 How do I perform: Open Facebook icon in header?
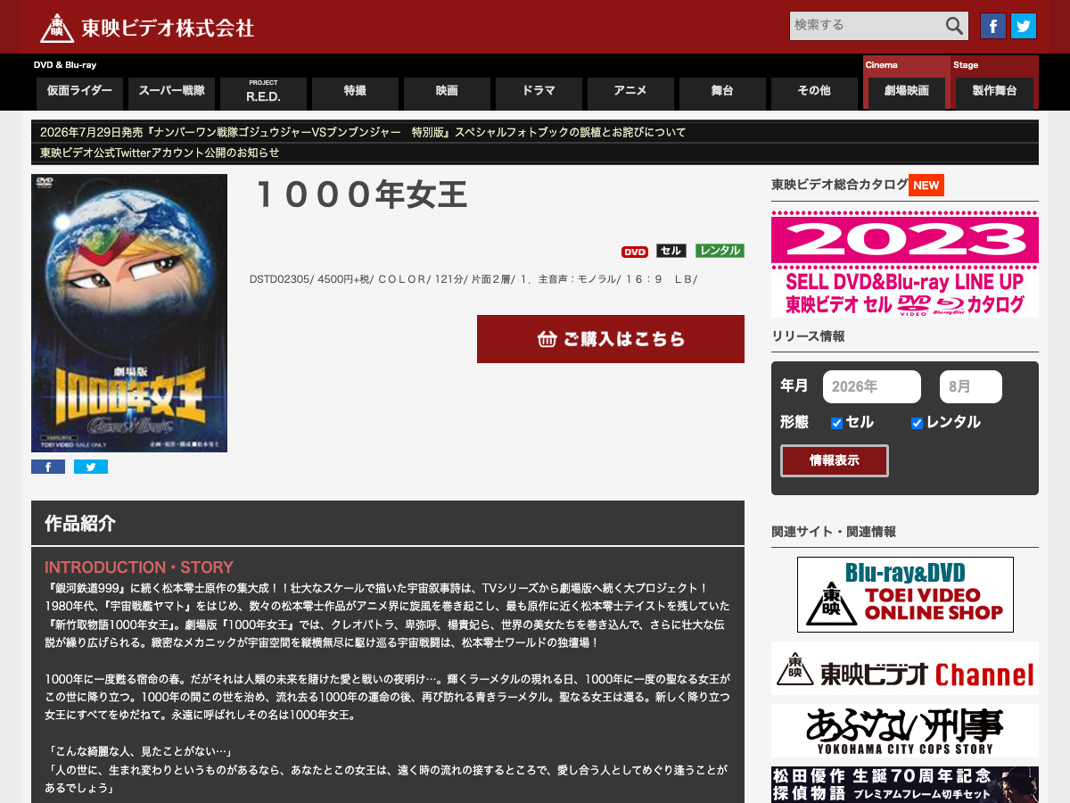click(993, 26)
